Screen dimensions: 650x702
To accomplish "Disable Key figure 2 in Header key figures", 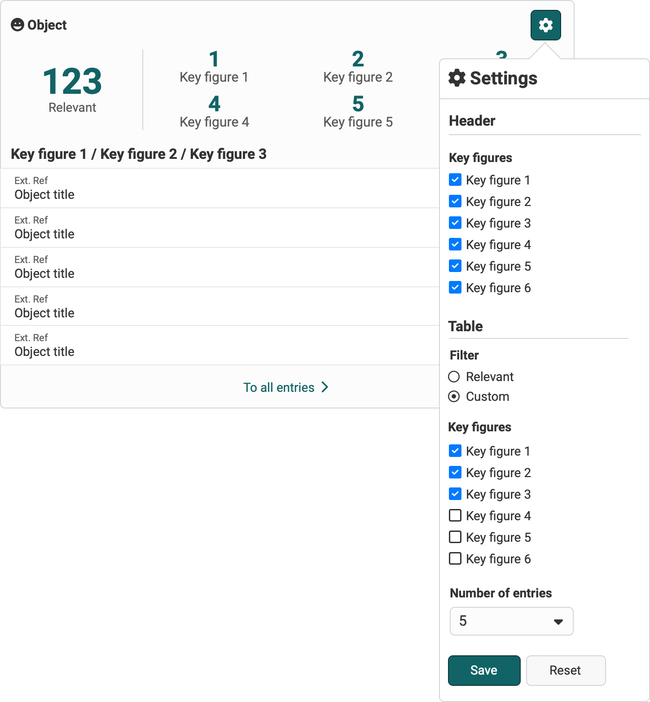I will (x=455, y=201).
